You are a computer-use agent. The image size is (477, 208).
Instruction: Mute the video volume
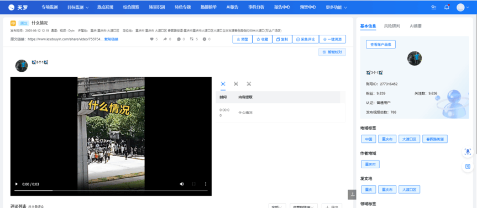[x=182, y=184]
